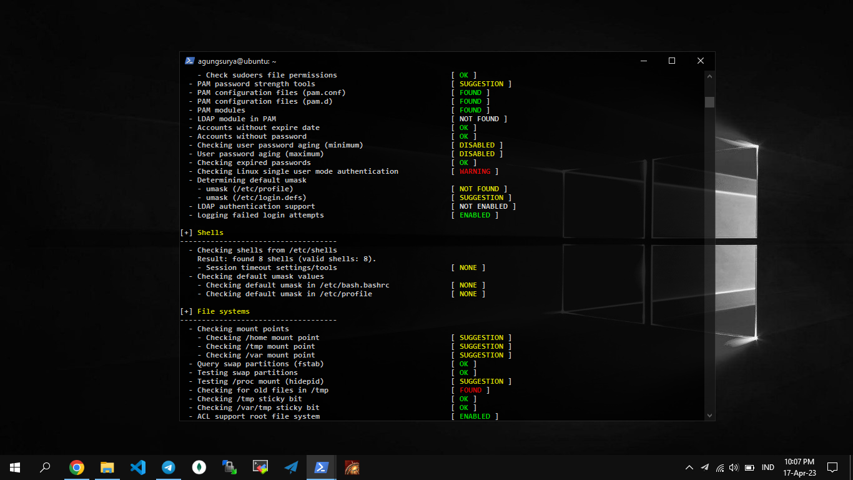
Task: Open the volume control in the system tray
Action: tap(734, 467)
